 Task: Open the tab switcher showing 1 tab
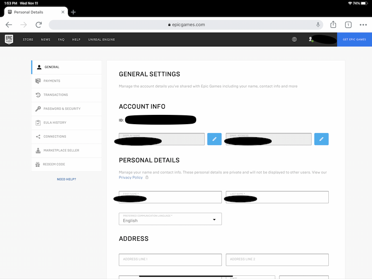348,25
